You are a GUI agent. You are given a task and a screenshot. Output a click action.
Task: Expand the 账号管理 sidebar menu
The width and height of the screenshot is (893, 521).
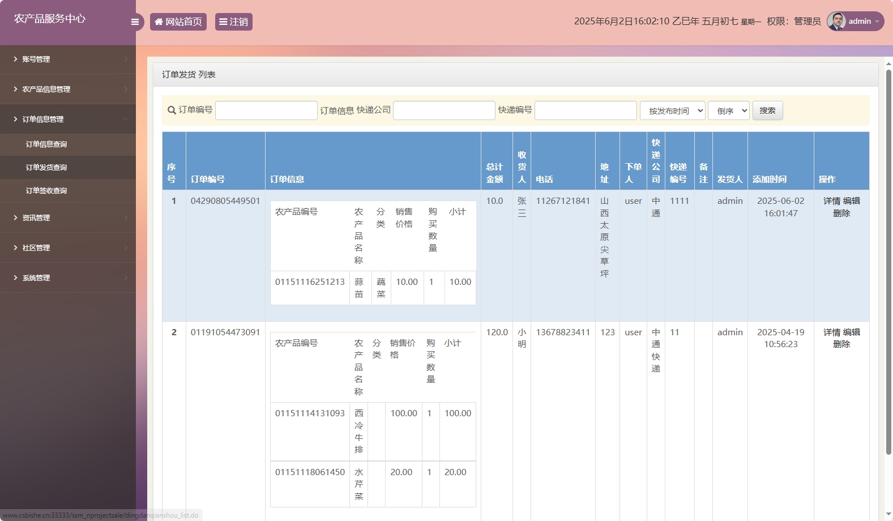pyautogui.click(x=68, y=59)
